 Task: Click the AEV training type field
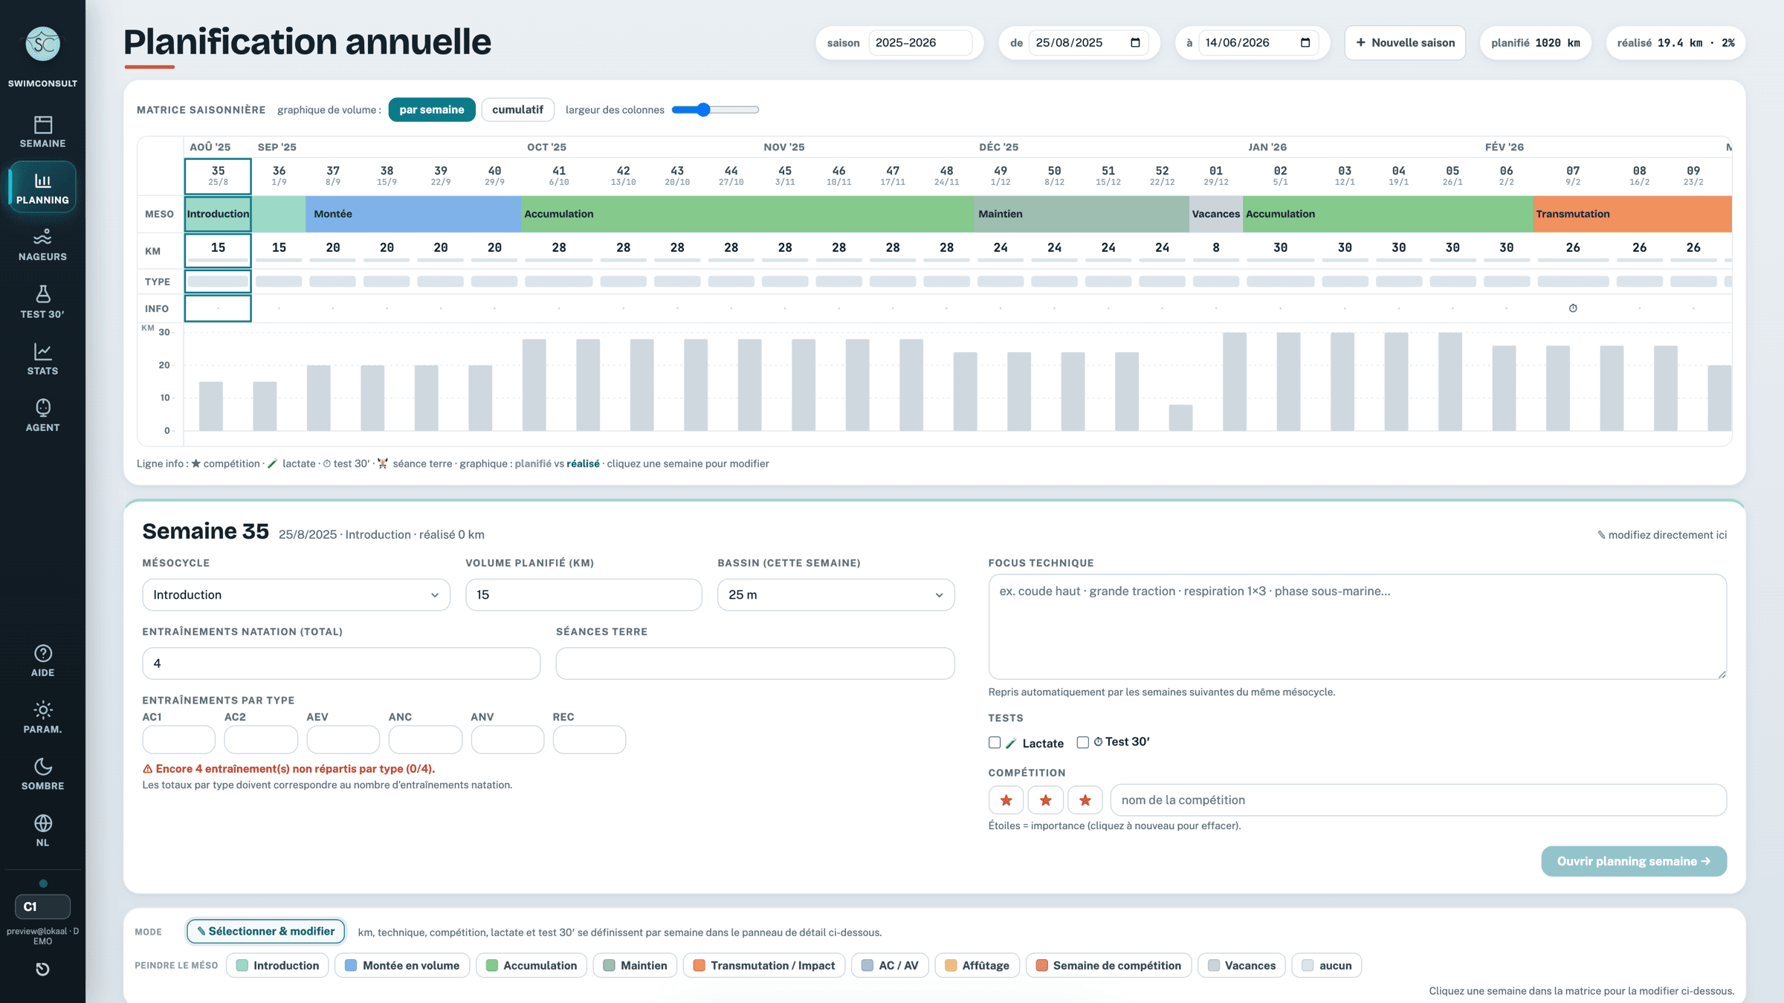(x=343, y=739)
